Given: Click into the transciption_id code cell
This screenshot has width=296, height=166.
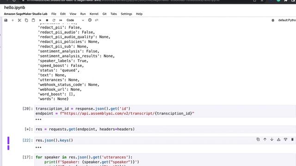Looking at the screenshot, I should [165, 111].
